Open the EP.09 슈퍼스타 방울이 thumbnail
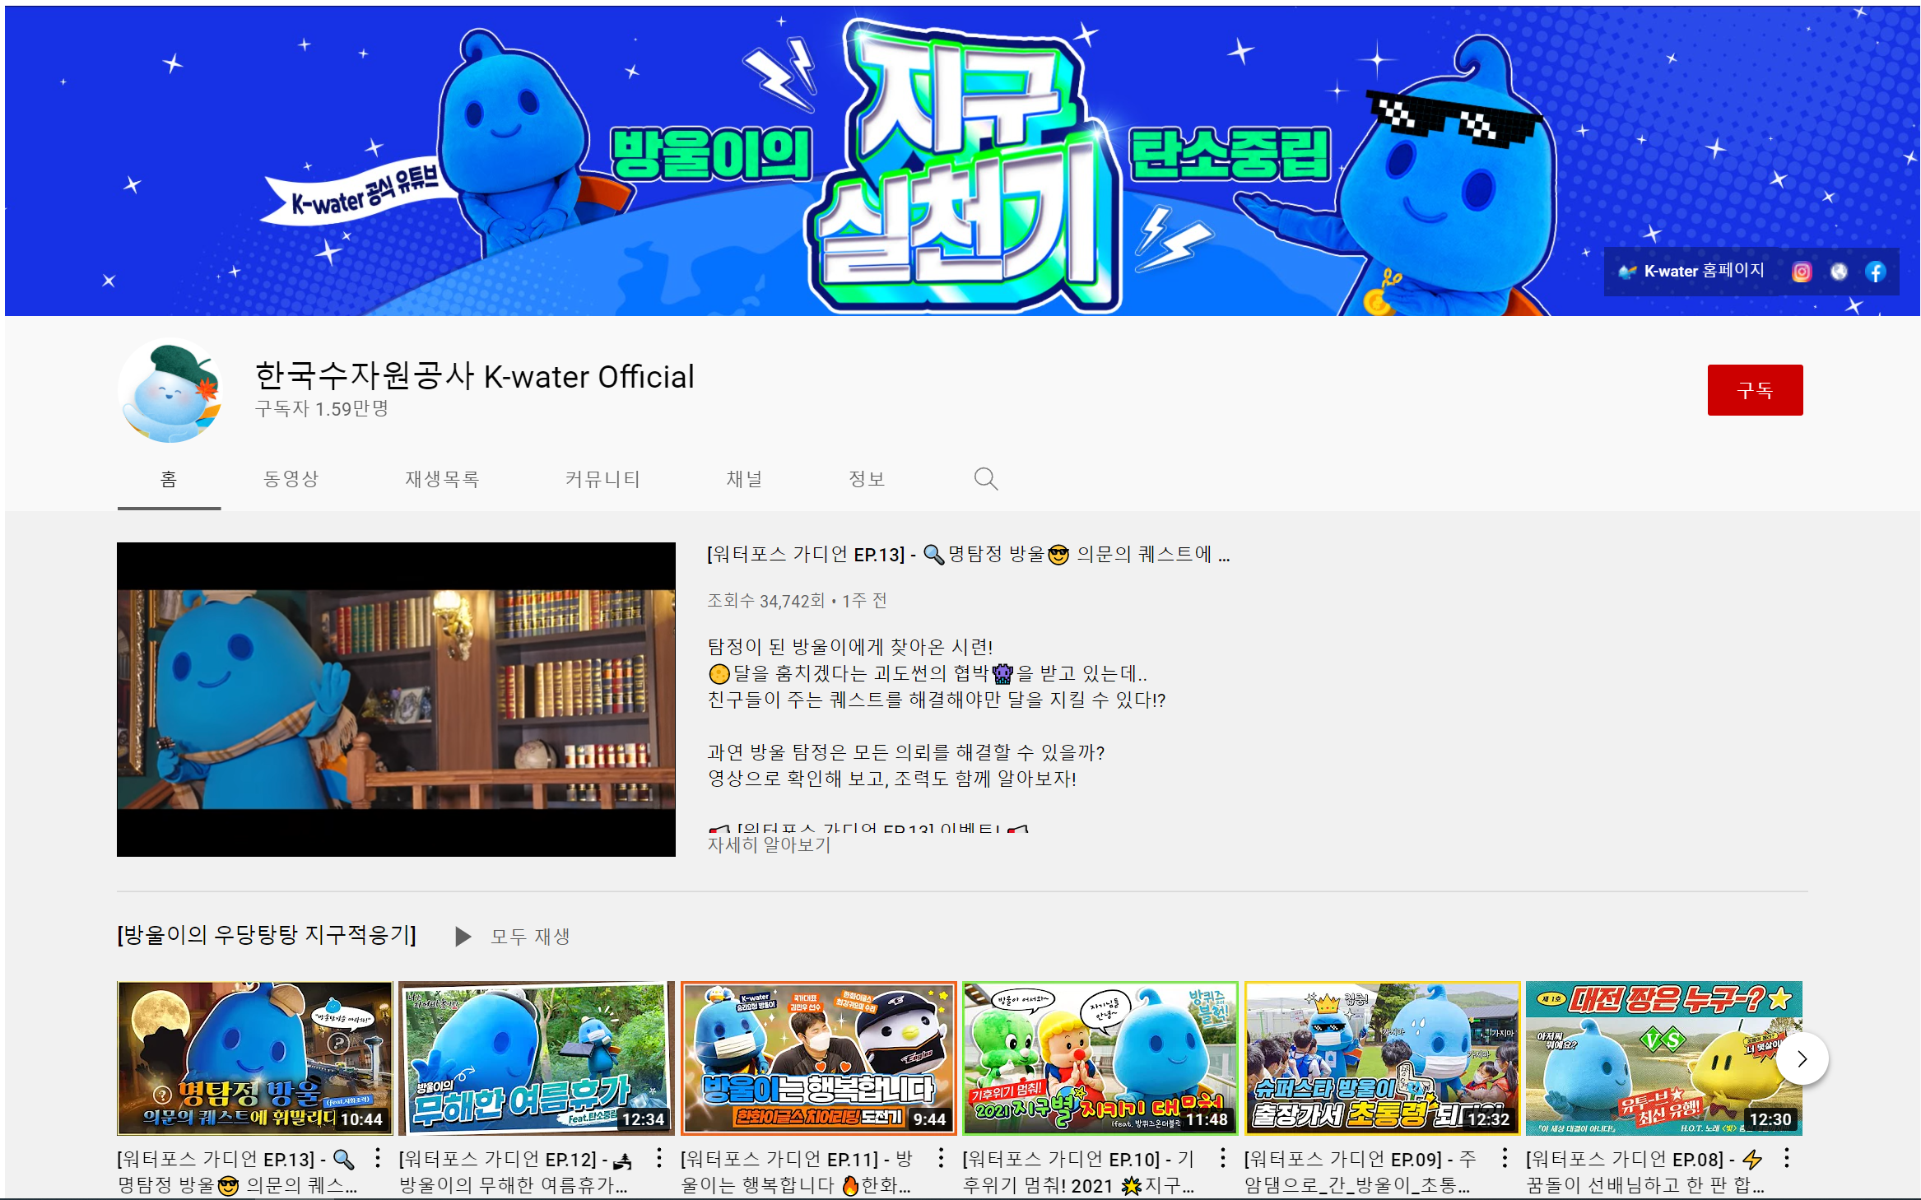1921x1200 pixels. 1382,1058
